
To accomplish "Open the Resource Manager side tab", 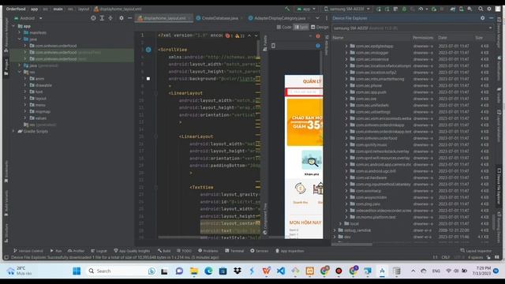I will [x=6, y=35].
